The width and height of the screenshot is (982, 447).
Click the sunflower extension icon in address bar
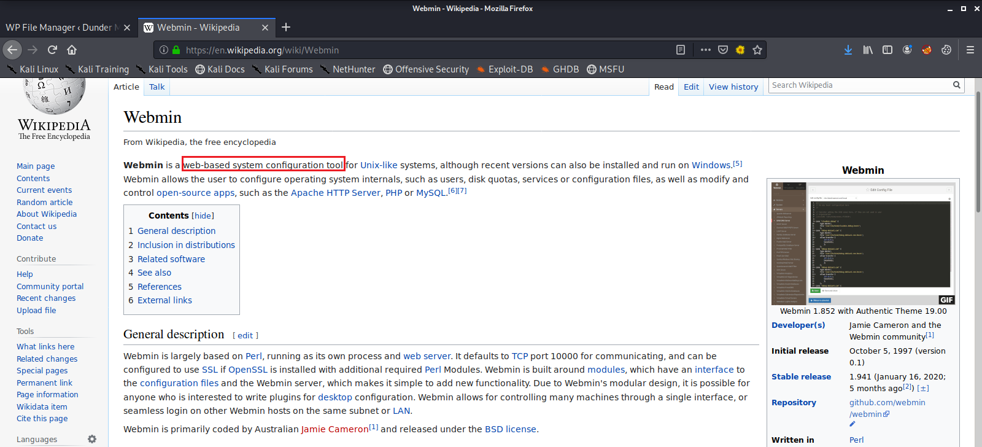click(x=740, y=50)
